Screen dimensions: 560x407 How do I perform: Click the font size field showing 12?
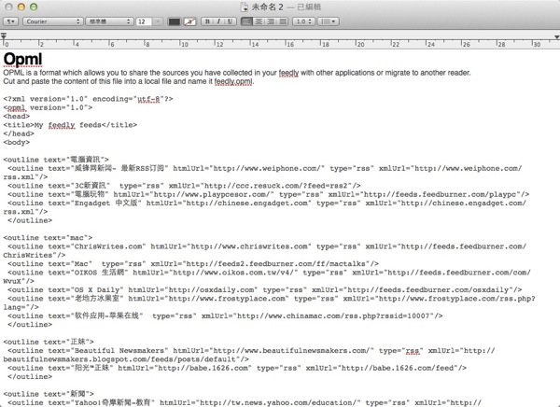[x=144, y=21]
